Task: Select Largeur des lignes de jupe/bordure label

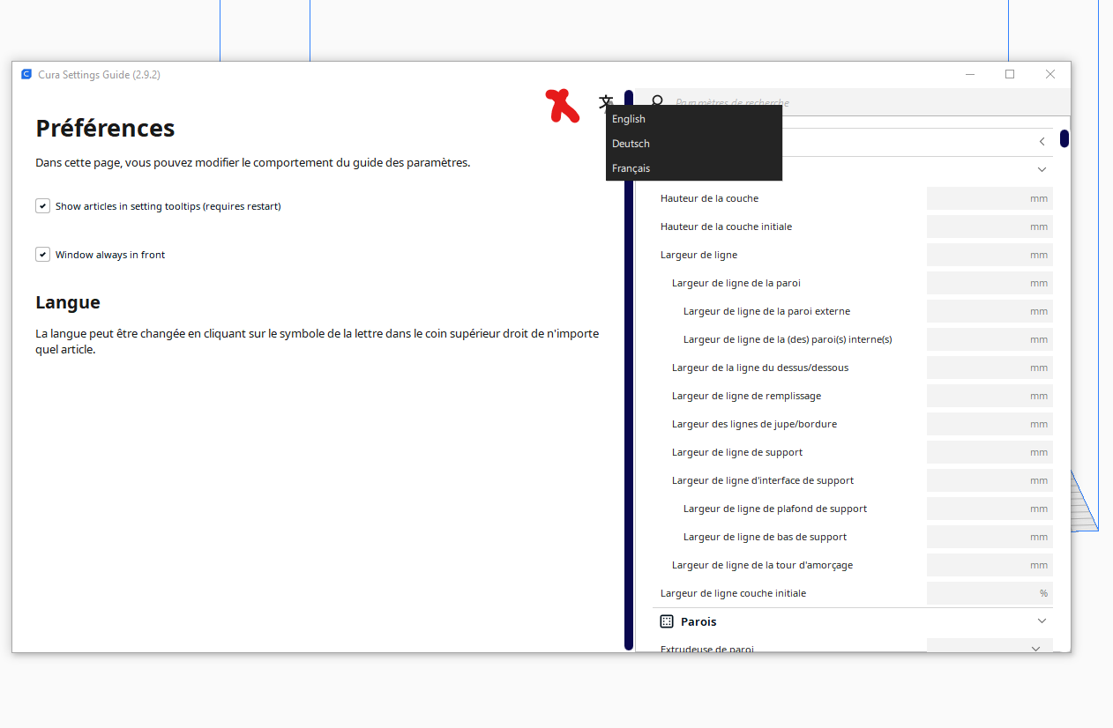Action: point(754,424)
